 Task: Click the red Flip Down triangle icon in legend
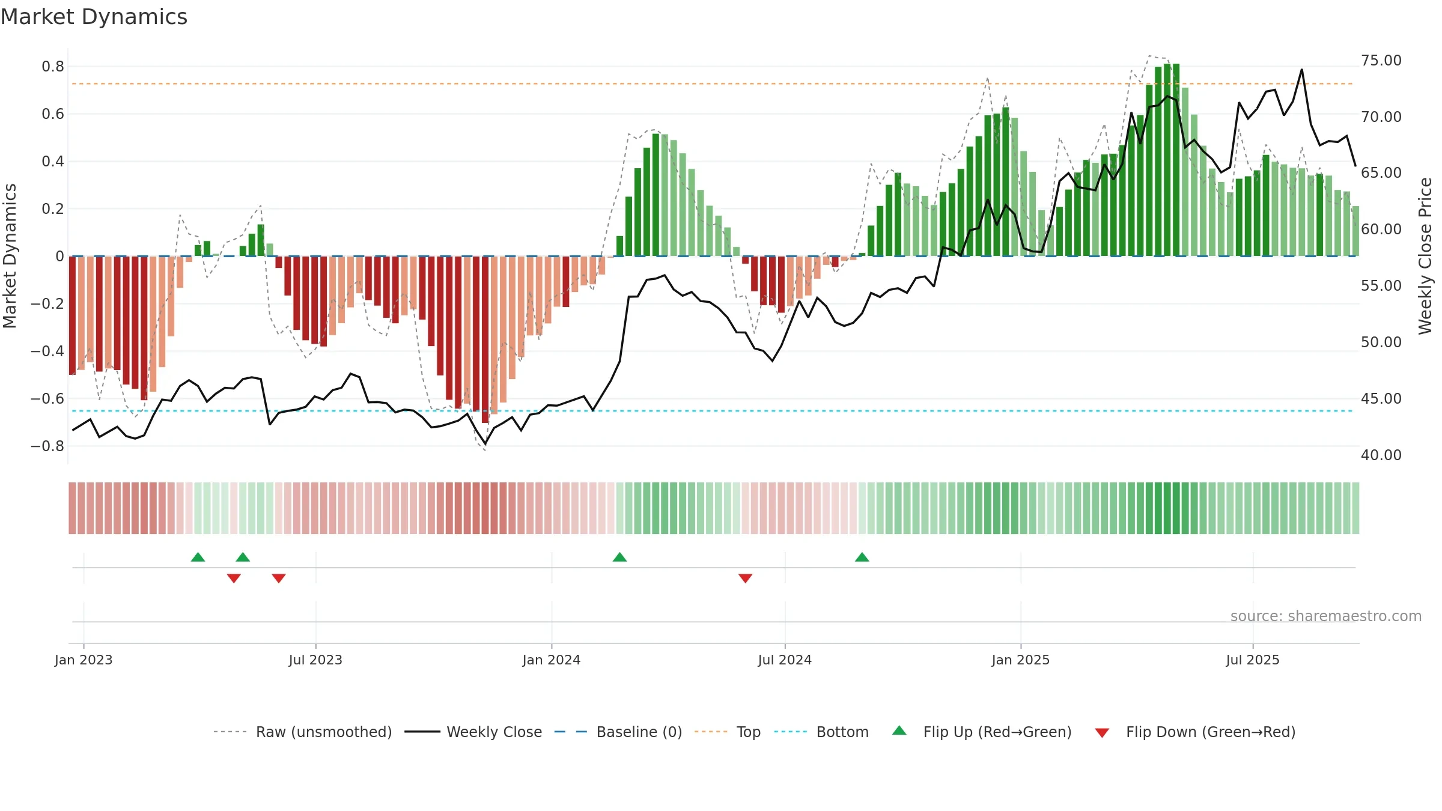1102,733
